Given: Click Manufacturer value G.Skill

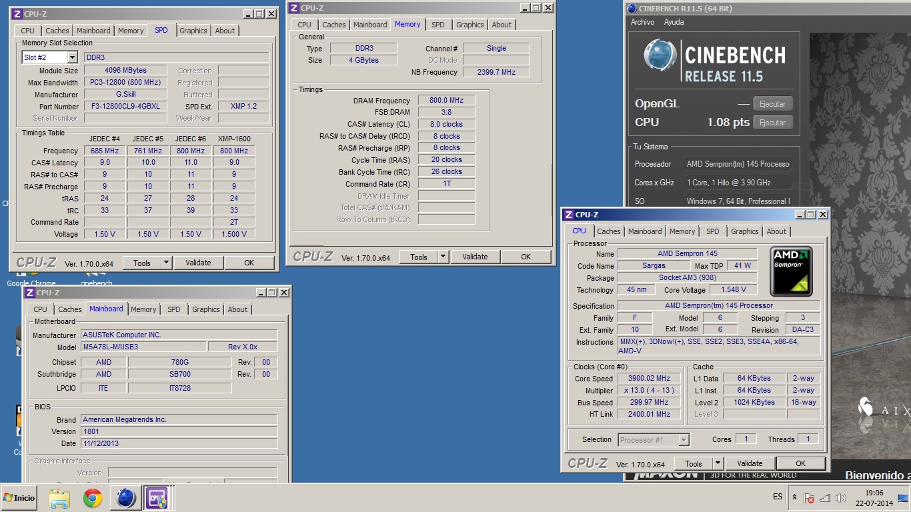Looking at the screenshot, I should coord(125,95).
